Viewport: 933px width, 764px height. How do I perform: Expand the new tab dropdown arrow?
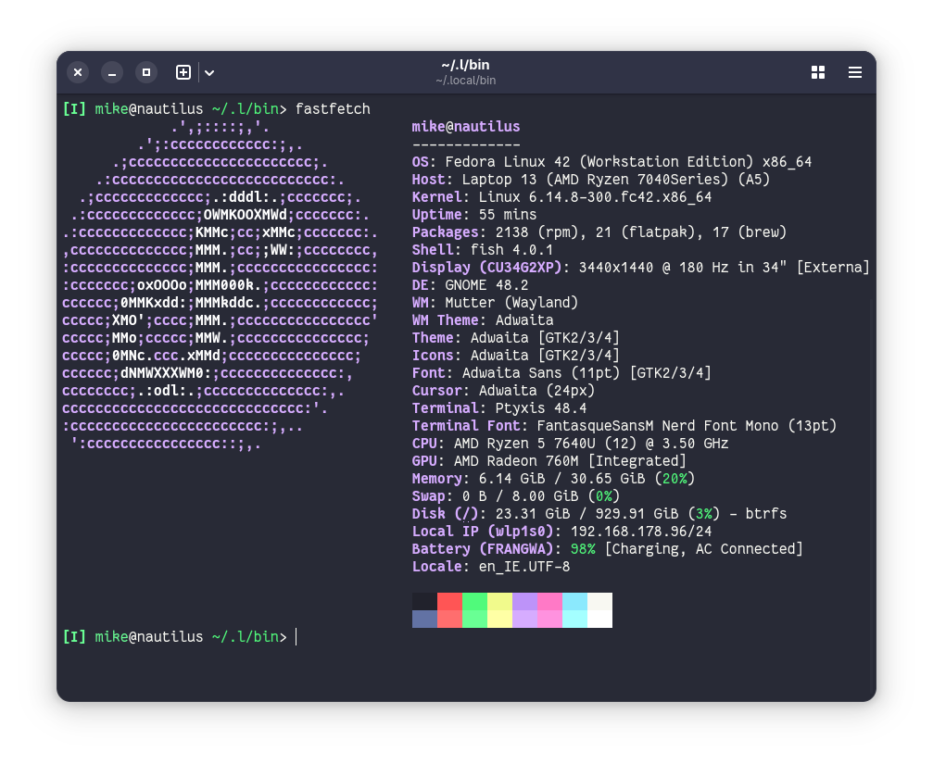[x=209, y=72]
